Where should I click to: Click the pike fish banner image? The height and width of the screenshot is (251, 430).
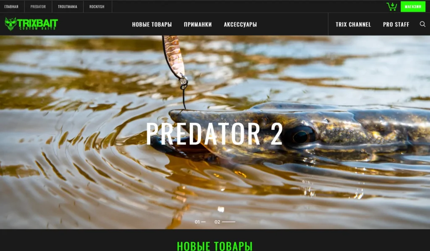299,135
